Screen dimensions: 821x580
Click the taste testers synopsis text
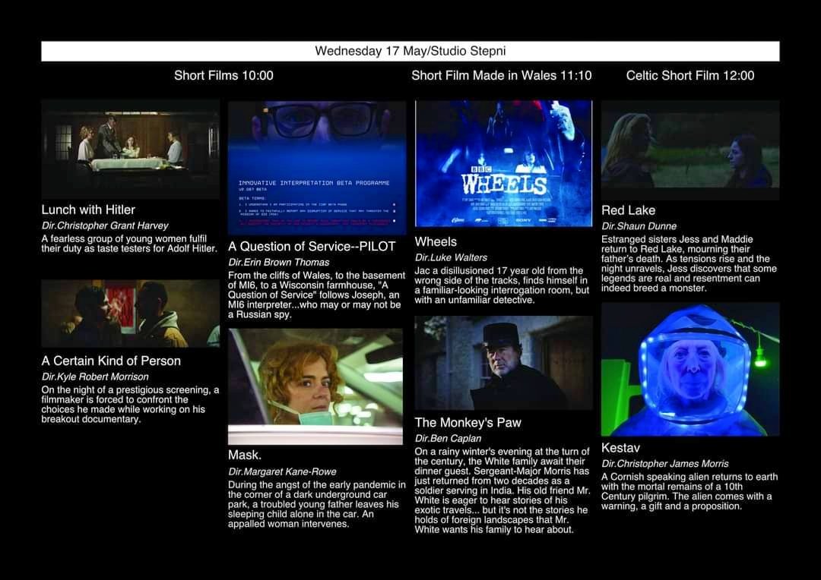(129, 244)
